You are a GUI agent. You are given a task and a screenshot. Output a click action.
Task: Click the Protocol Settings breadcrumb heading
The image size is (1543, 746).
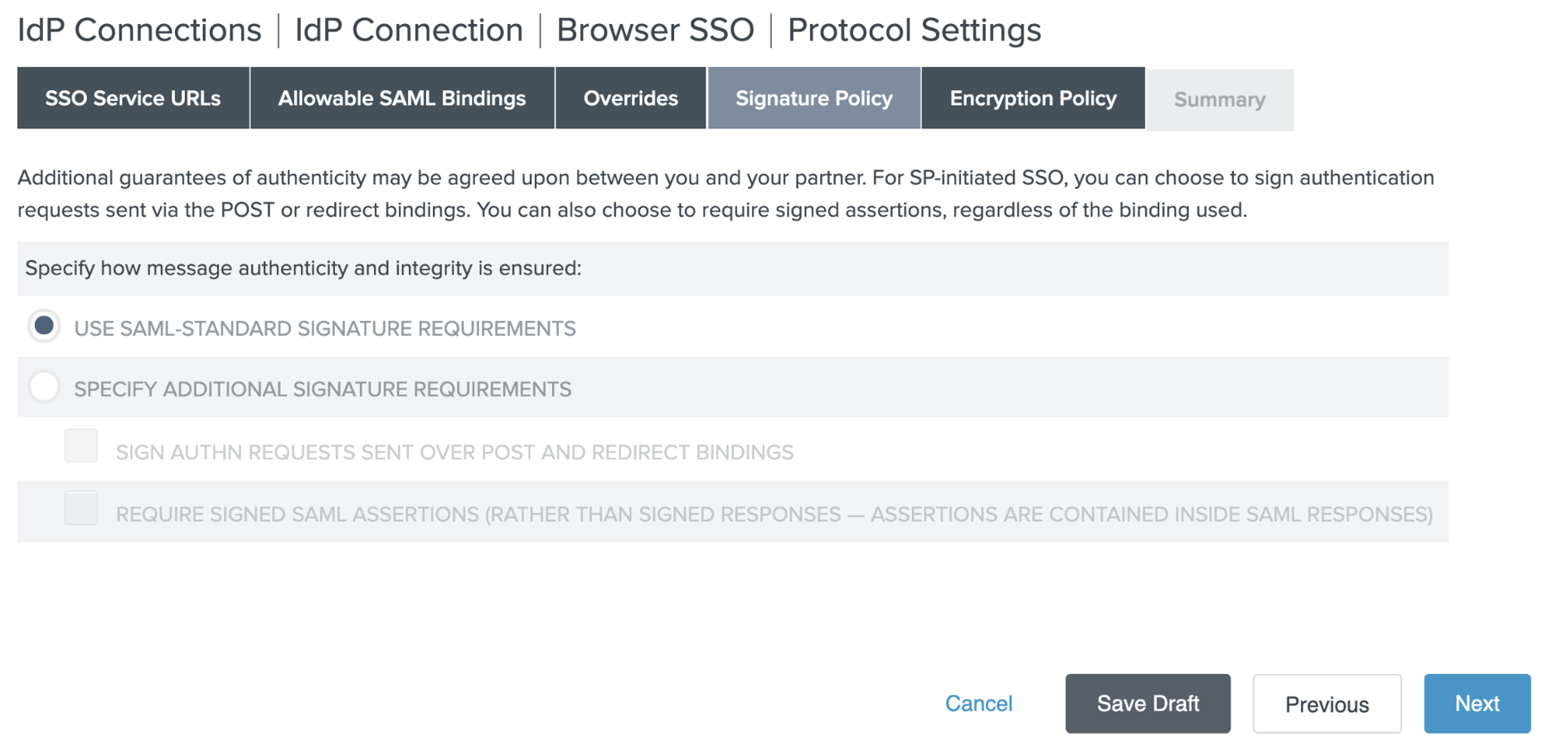(x=914, y=31)
